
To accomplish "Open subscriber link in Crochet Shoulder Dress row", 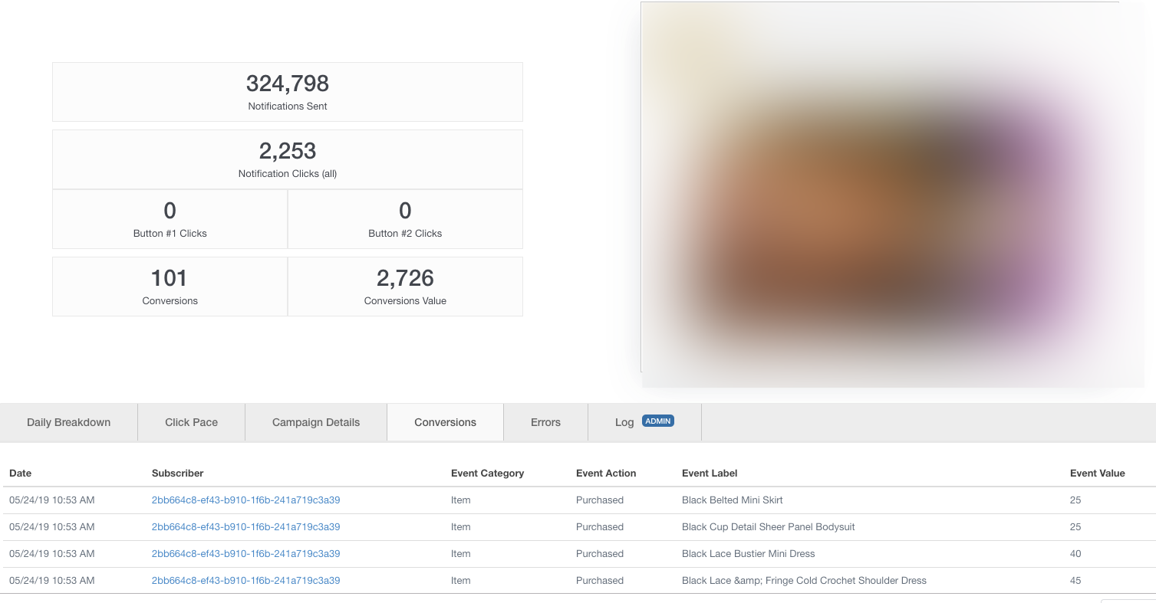I will click(x=246, y=581).
